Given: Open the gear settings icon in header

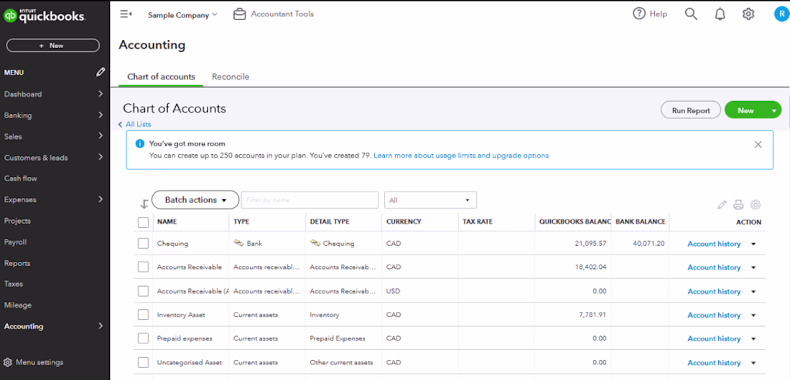Looking at the screenshot, I should (x=748, y=14).
